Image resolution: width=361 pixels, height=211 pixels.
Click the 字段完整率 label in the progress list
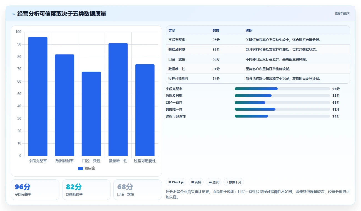174,89
